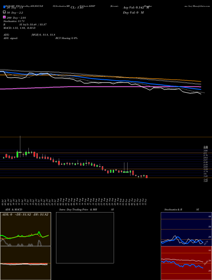Click the white 50 Day EMA legend swatch
The image size is (212, 280).
click(x=4, y=12)
